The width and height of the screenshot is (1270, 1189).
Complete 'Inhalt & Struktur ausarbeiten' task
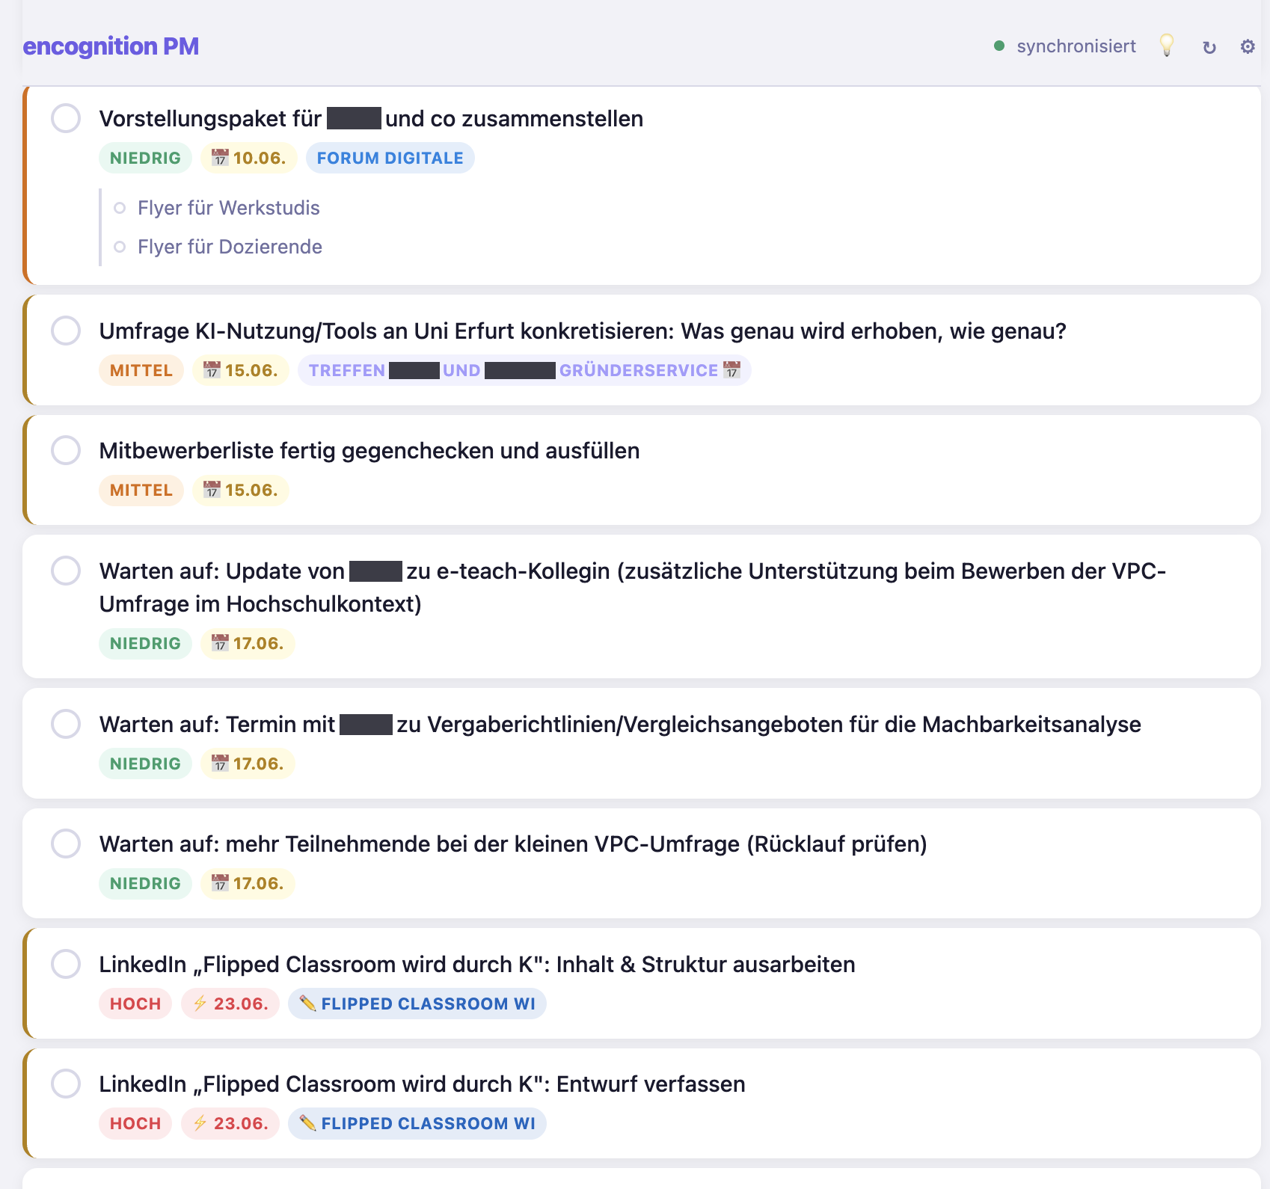[x=66, y=964]
